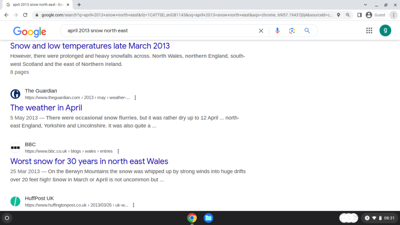Start voice search with the microphone icon
Image resolution: width=400 pixels, height=225 pixels.
point(277,31)
